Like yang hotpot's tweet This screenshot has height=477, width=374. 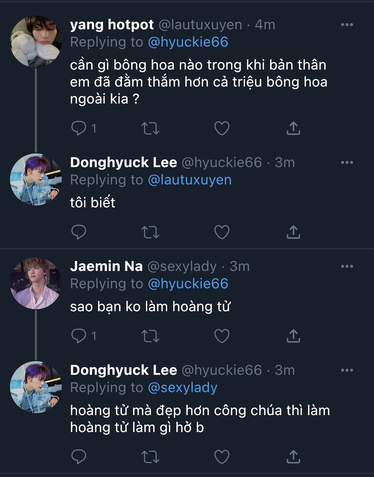click(222, 128)
